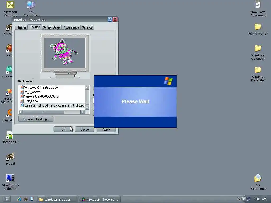
Task: Click the monitor preview thumbnail
Action: 65,53
